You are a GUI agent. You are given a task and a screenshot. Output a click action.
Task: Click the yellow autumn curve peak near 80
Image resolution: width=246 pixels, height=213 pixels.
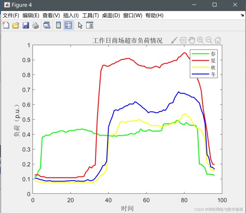point(185,114)
